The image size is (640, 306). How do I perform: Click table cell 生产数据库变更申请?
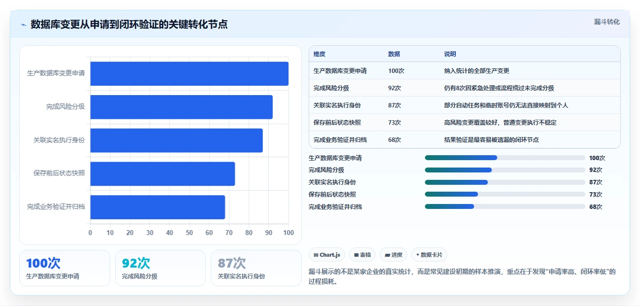click(x=340, y=71)
